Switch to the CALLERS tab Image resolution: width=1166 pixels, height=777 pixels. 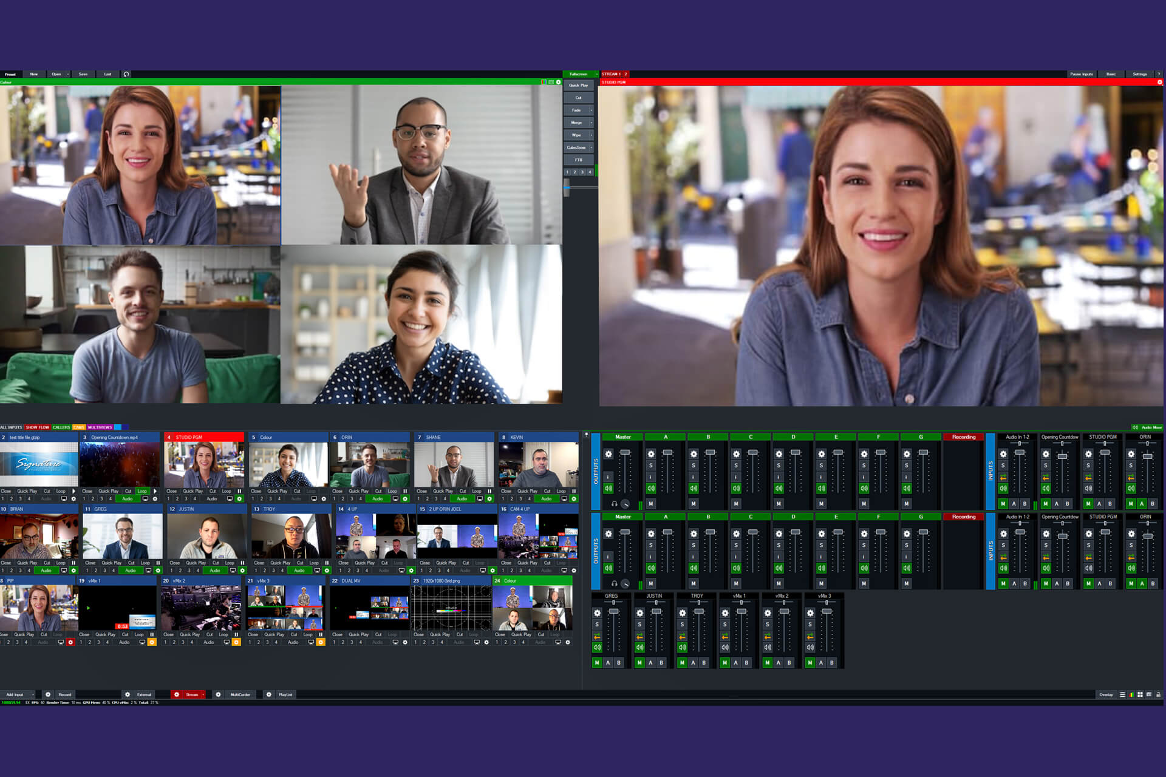pyautogui.click(x=61, y=427)
